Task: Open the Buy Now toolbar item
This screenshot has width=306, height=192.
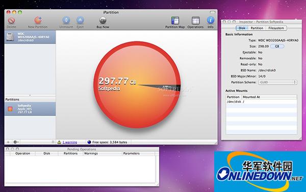Action: tap(103, 20)
